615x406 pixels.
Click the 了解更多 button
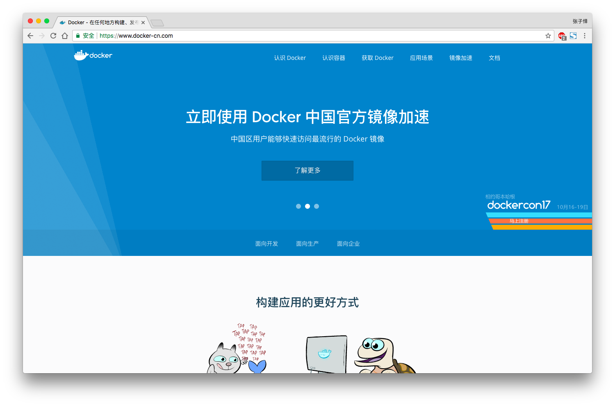[307, 171]
